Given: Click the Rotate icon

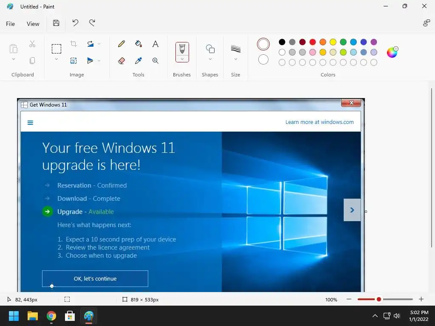Looking at the screenshot, I should pos(90,44).
